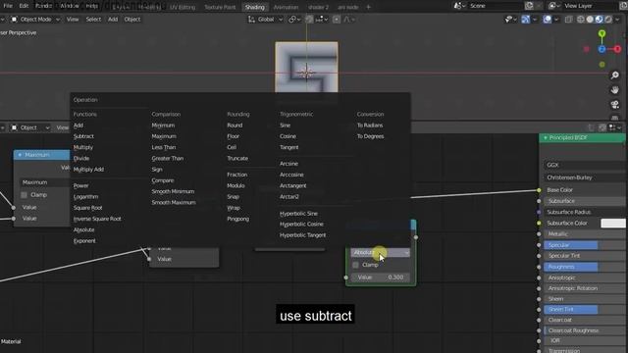
Task: Choose To Degrees conversion
Action: (371, 136)
